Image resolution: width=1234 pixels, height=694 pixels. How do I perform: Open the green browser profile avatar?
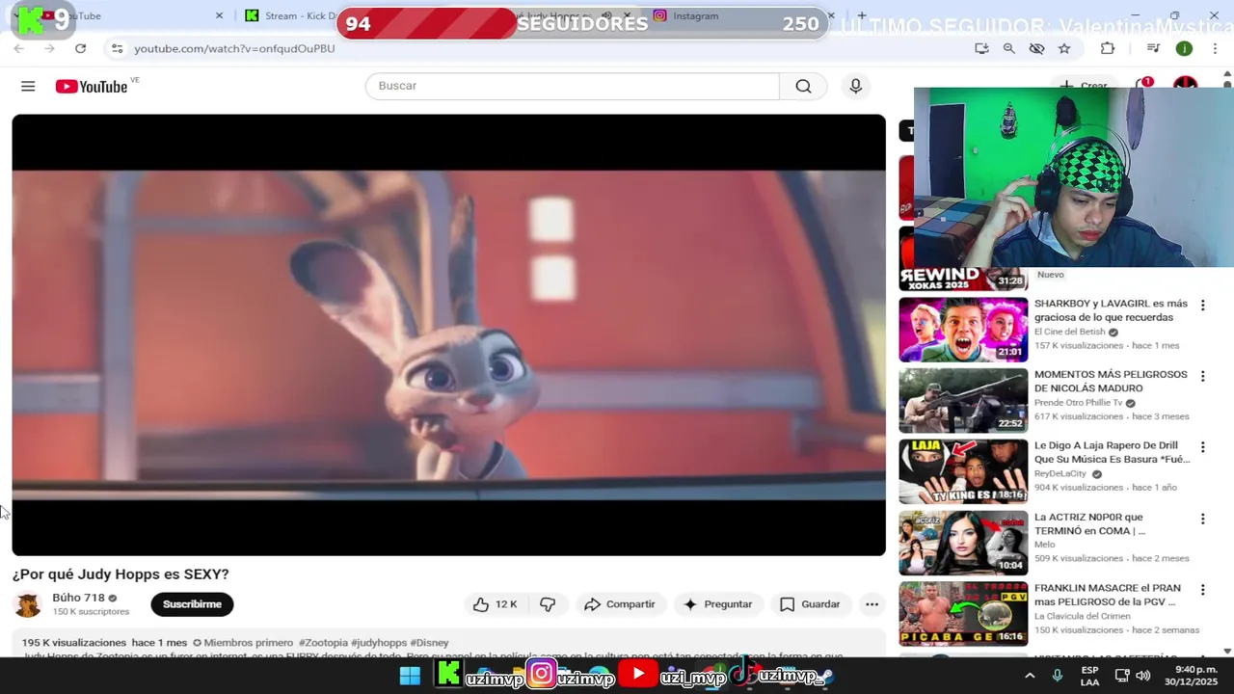point(1184,48)
